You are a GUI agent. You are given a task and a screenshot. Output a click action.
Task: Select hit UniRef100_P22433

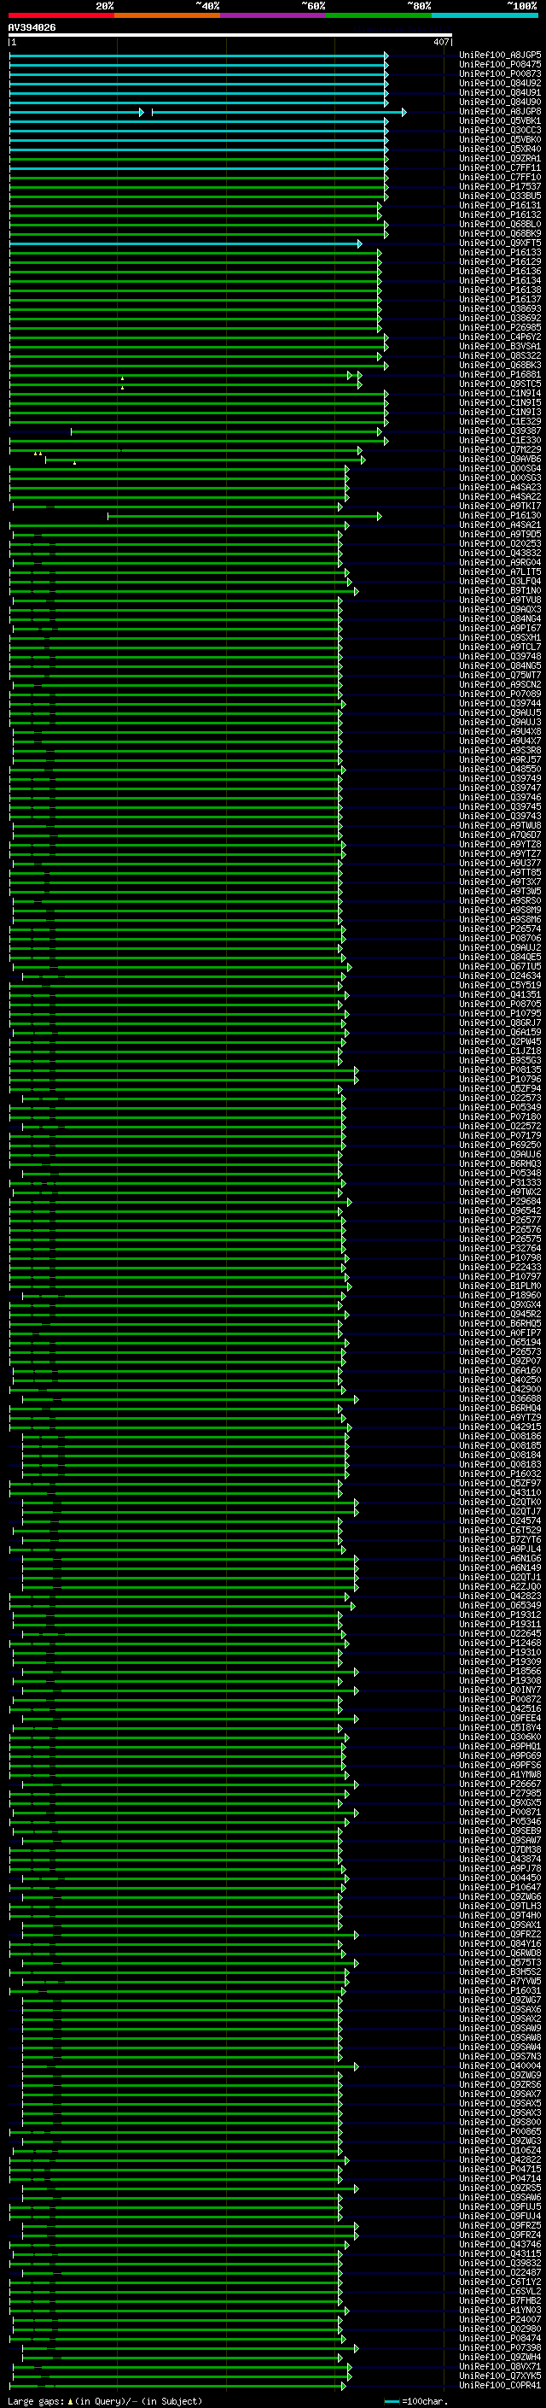coord(500,1267)
